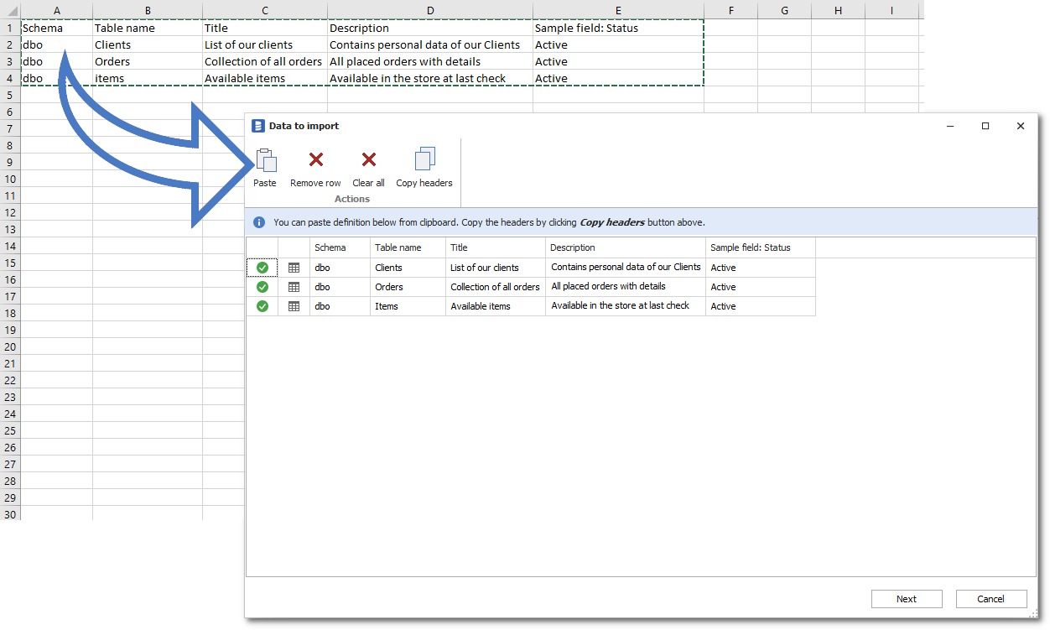Screen dimensions: 1050x630
Task: Click green check status for Orders row
Action: click(262, 287)
